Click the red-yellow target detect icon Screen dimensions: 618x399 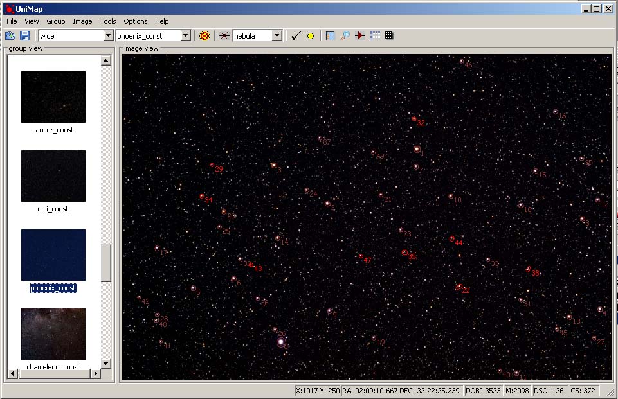[x=204, y=36]
